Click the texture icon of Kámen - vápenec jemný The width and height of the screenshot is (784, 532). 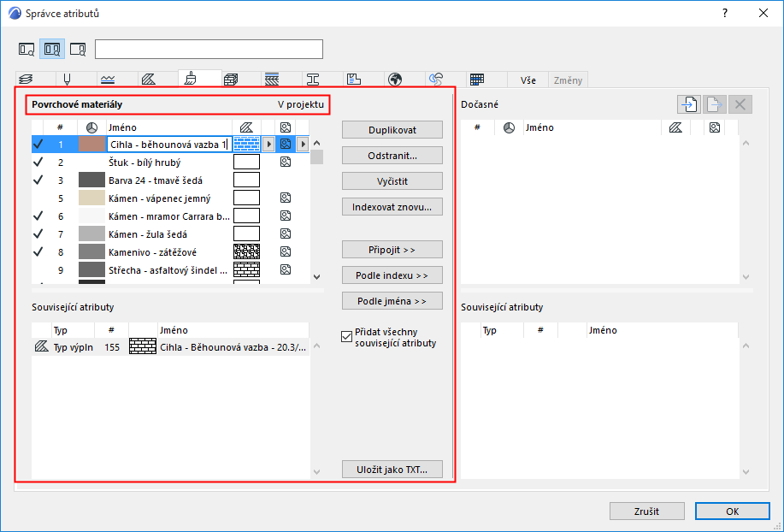(286, 198)
